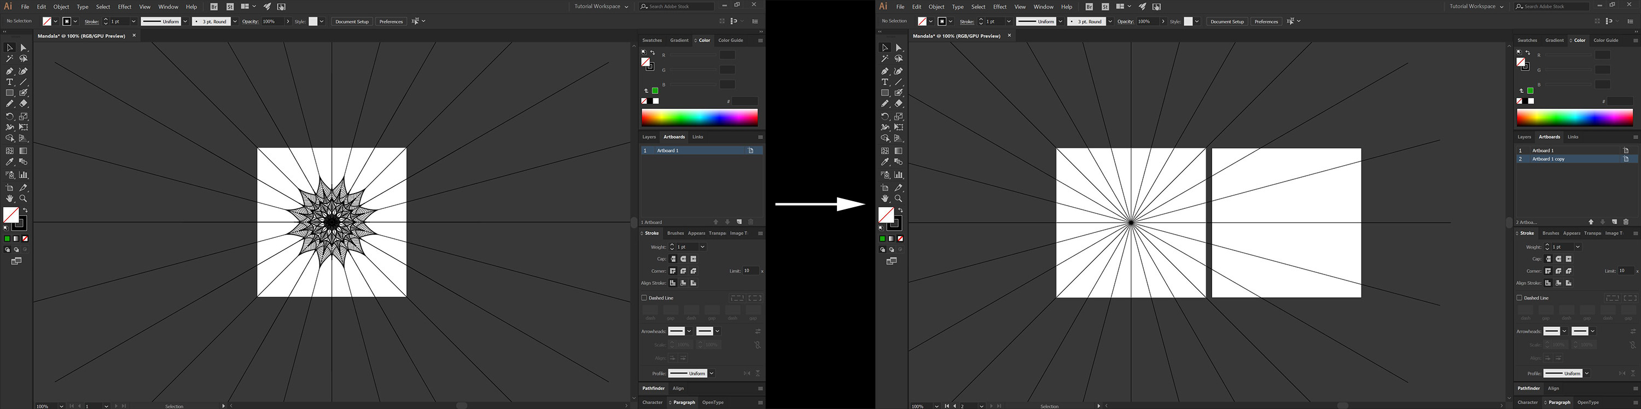Open Adobe Bridge from the left window
The width and height of the screenshot is (1641, 409).
(214, 7)
